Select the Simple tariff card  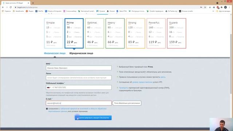click(x=54, y=33)
